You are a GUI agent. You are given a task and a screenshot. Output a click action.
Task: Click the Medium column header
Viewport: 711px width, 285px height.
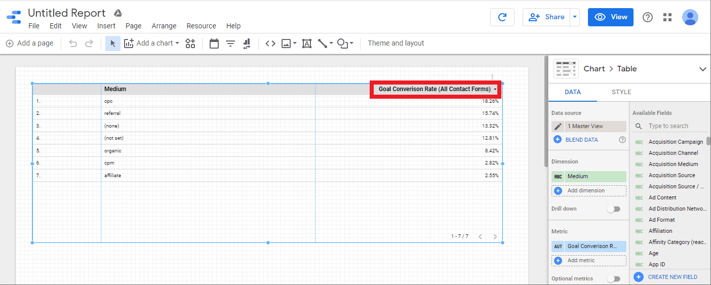pyautogui.click(x=115, y=89)
